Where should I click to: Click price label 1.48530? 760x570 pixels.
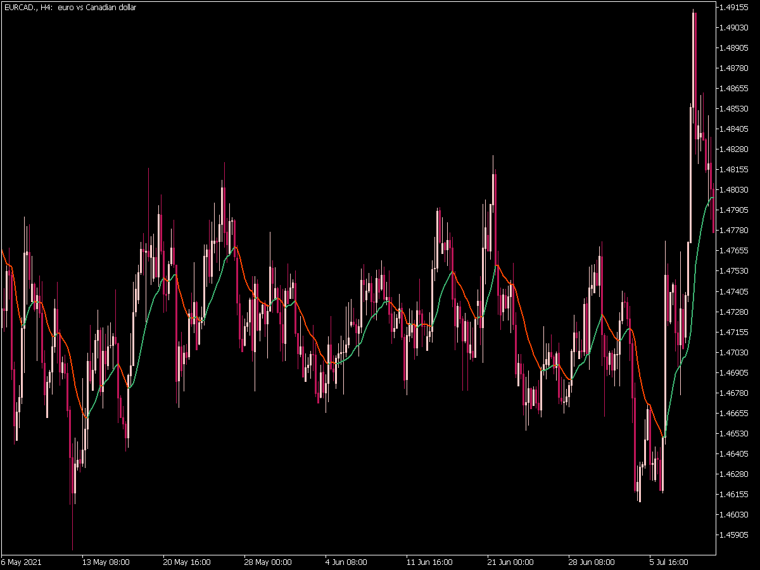735,109
